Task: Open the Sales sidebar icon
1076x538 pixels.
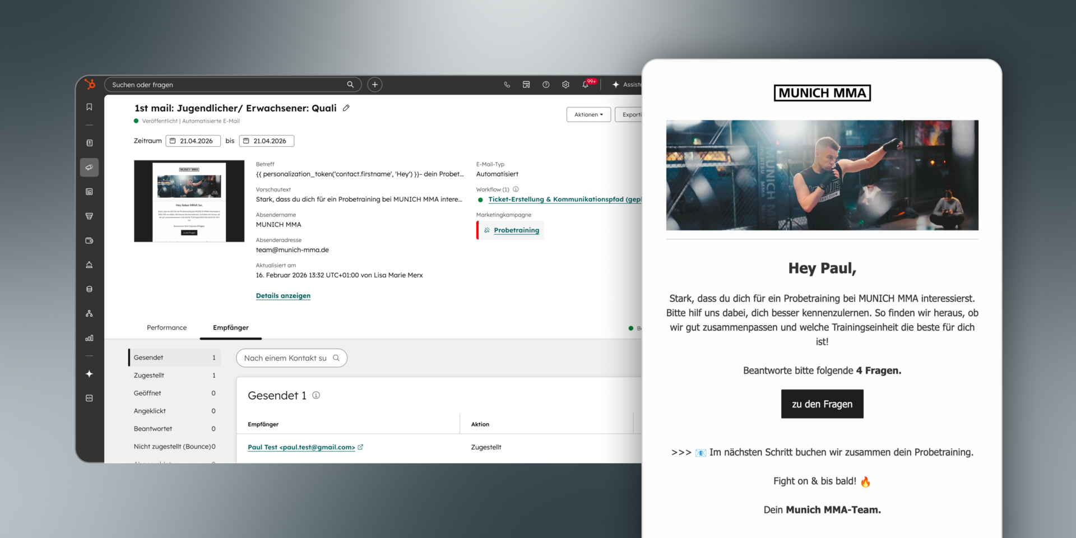Action: tap(89, 216)
